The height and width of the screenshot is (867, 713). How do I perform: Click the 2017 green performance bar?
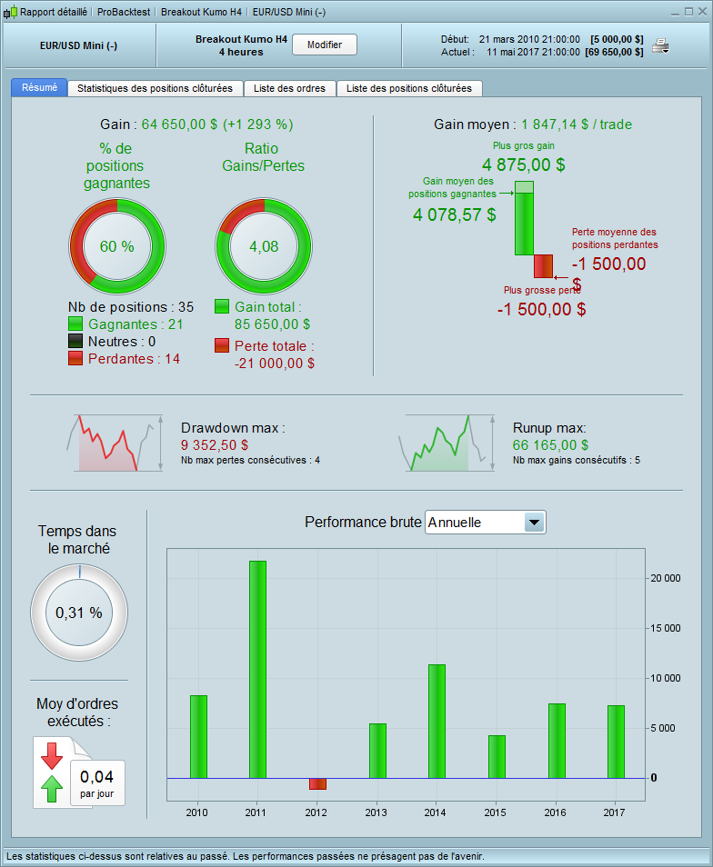(617, 742)
